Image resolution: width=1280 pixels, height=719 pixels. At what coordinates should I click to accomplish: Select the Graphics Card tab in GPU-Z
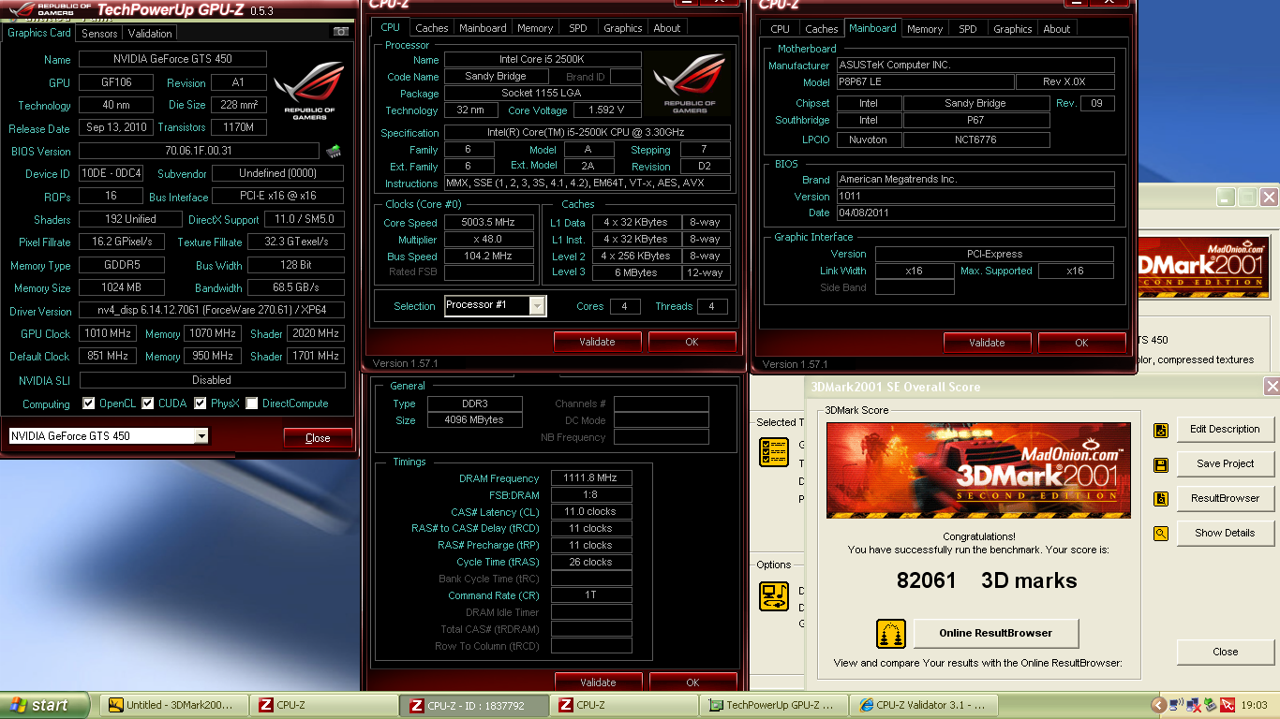[x=39, y=32]
